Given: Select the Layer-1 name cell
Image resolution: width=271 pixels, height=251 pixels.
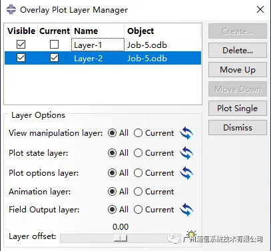Looking at the screenshot, I should [98, 45].
